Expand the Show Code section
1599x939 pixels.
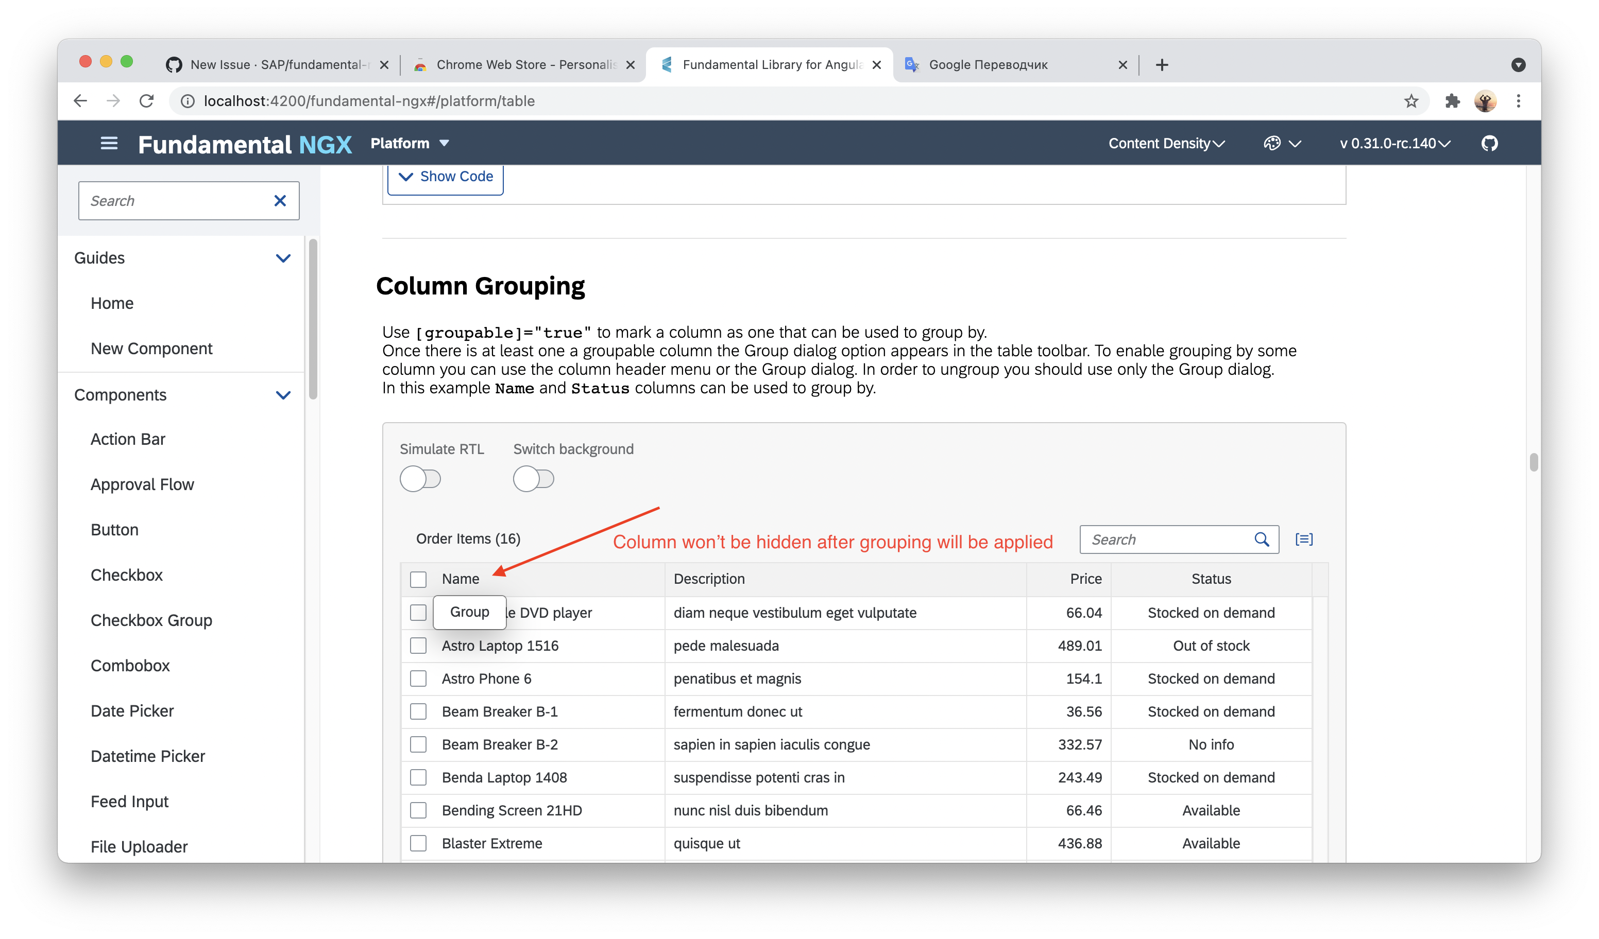click(x=446, y=177)
